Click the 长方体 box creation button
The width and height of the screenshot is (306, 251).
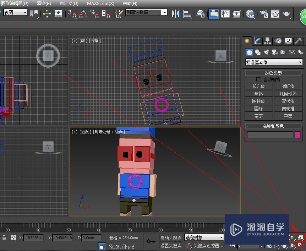(x=258, y=86)
